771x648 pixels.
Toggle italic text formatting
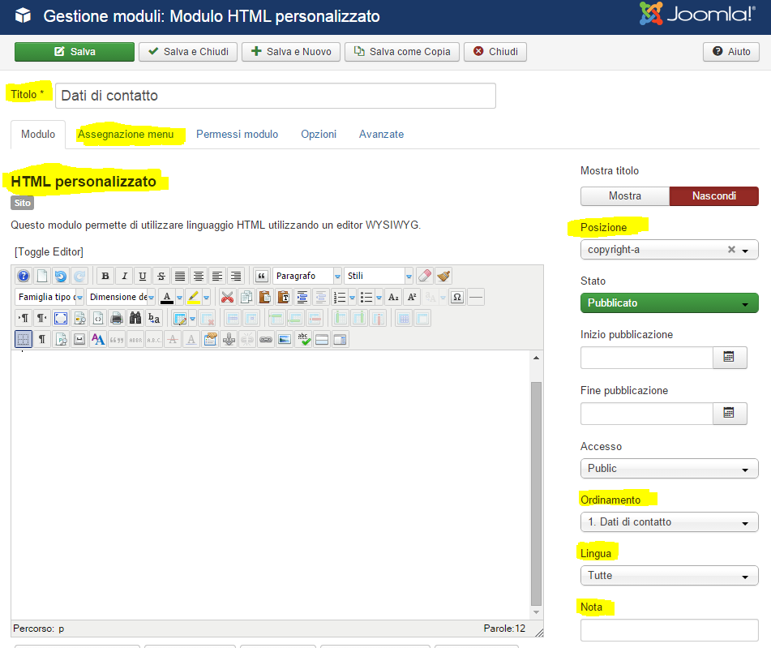124,276
